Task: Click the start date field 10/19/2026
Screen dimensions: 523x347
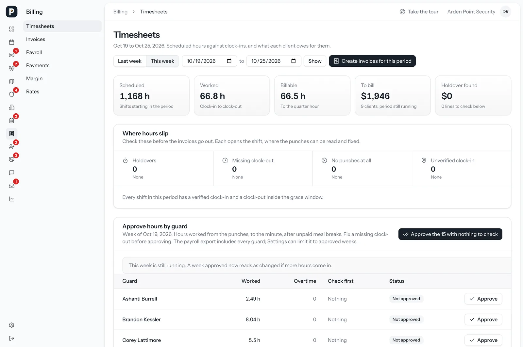Action: pos(209,61)
